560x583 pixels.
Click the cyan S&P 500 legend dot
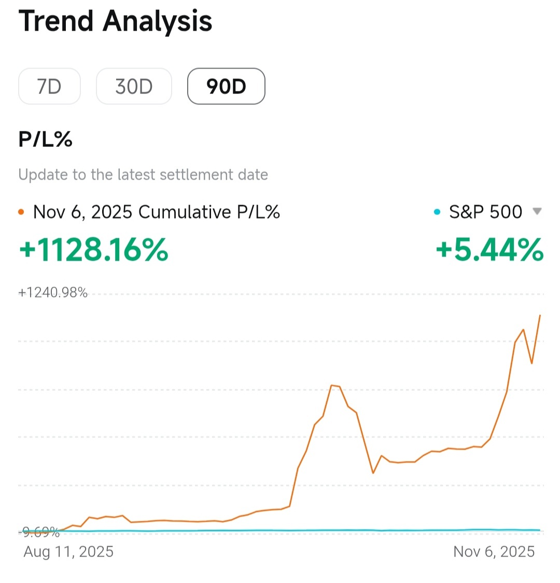pos(437,212)
